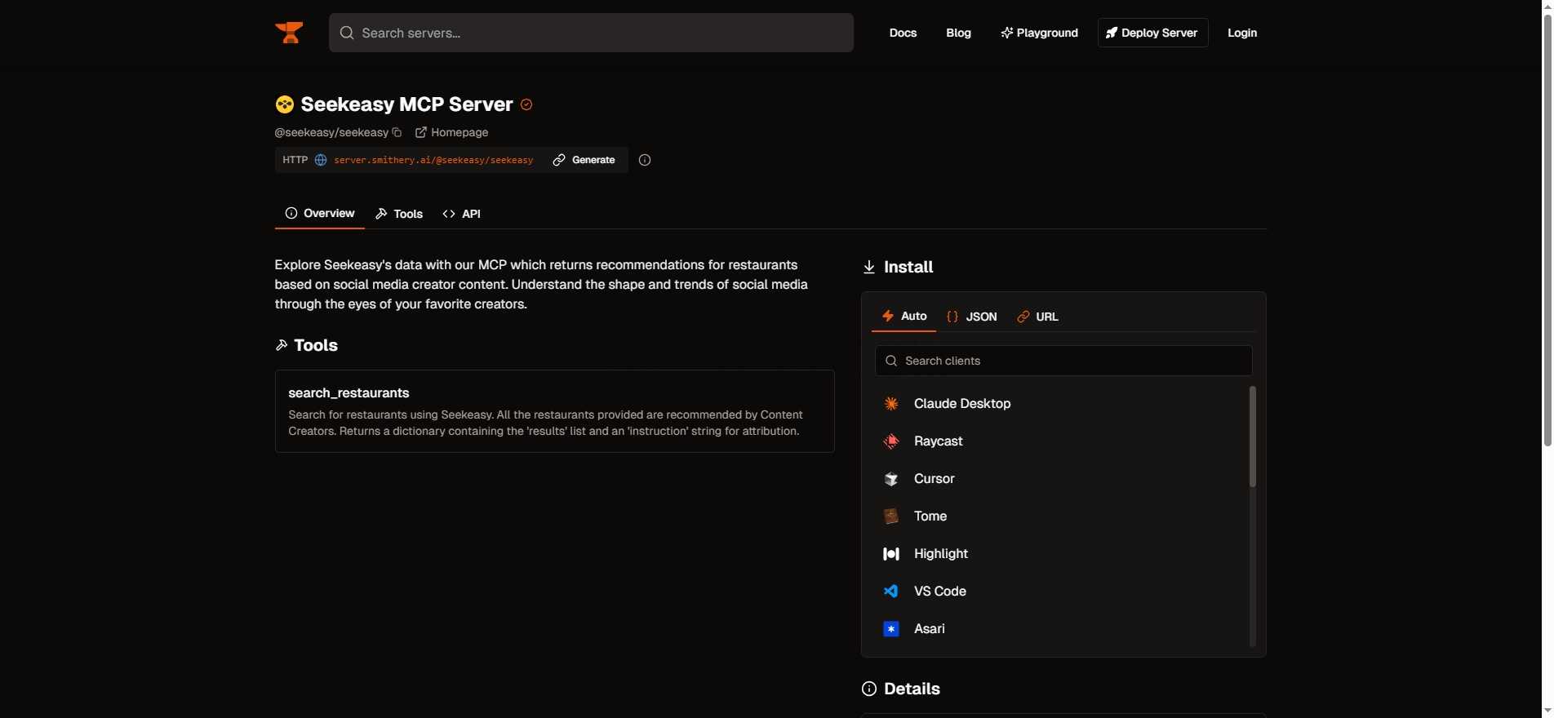Click the Seekeasy server avatar icon

[x=284, y=104]
